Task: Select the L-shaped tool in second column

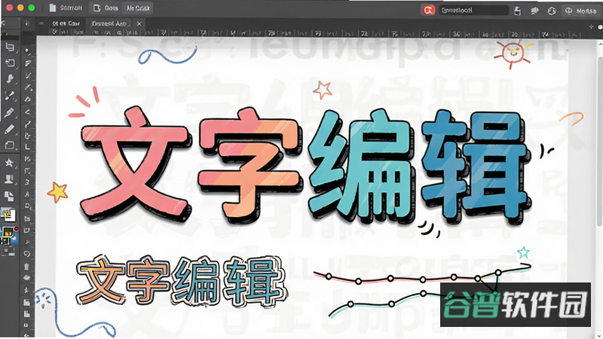Action: click(27, 146)
